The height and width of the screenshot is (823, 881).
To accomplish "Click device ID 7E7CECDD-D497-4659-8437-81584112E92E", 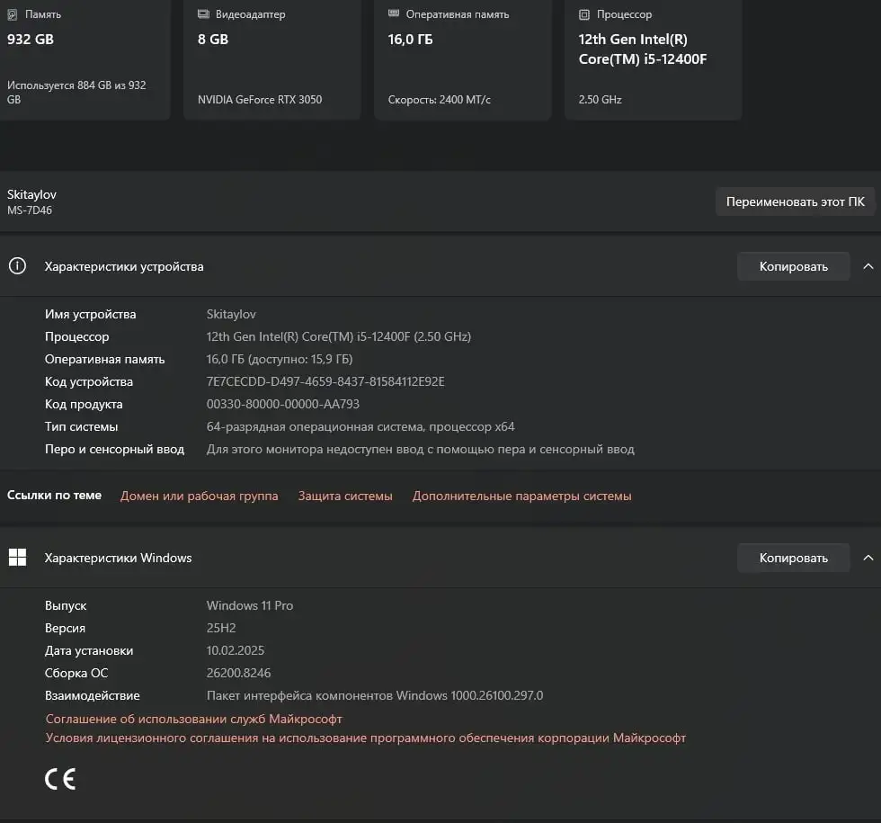I will point(325,381).
